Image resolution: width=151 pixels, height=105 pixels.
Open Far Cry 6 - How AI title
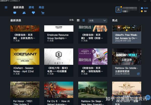pyautogui.click(x=58, y=102)
